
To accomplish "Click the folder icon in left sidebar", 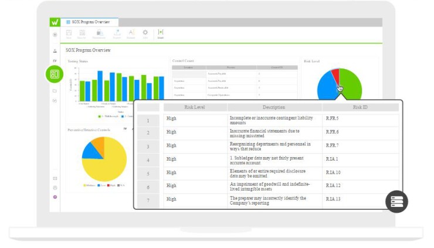I will [55, 91].
